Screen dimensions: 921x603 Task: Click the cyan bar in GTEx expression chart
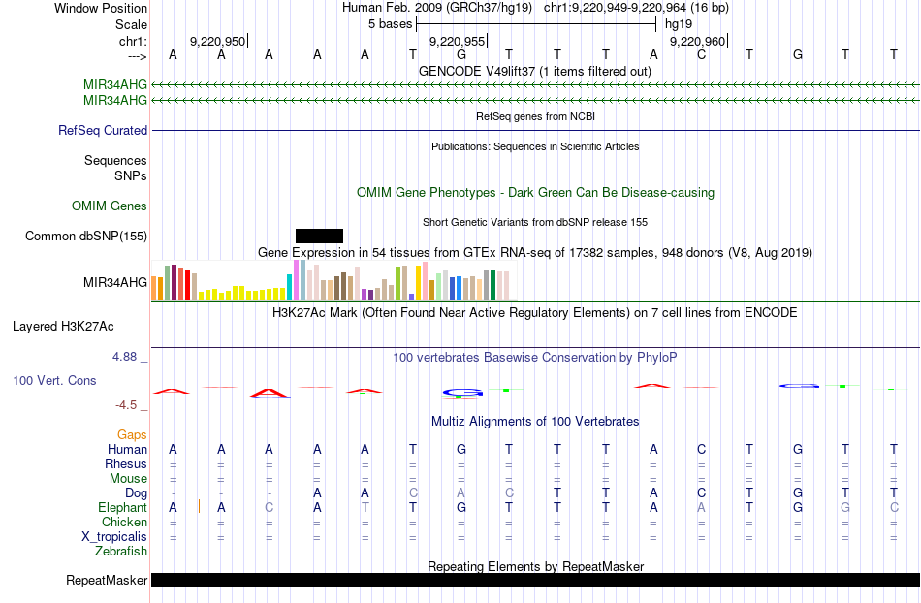(x=290, y=287)
